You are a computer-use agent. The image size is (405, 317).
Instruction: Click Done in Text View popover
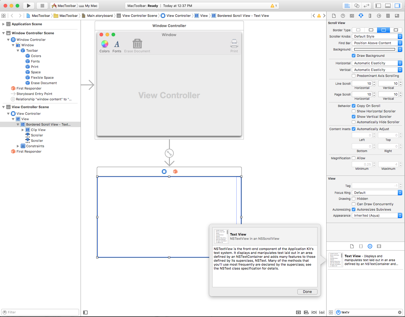coord(307,292)
